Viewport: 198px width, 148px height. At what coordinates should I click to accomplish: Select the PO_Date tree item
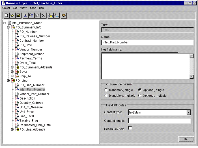(x=26, y=45)
